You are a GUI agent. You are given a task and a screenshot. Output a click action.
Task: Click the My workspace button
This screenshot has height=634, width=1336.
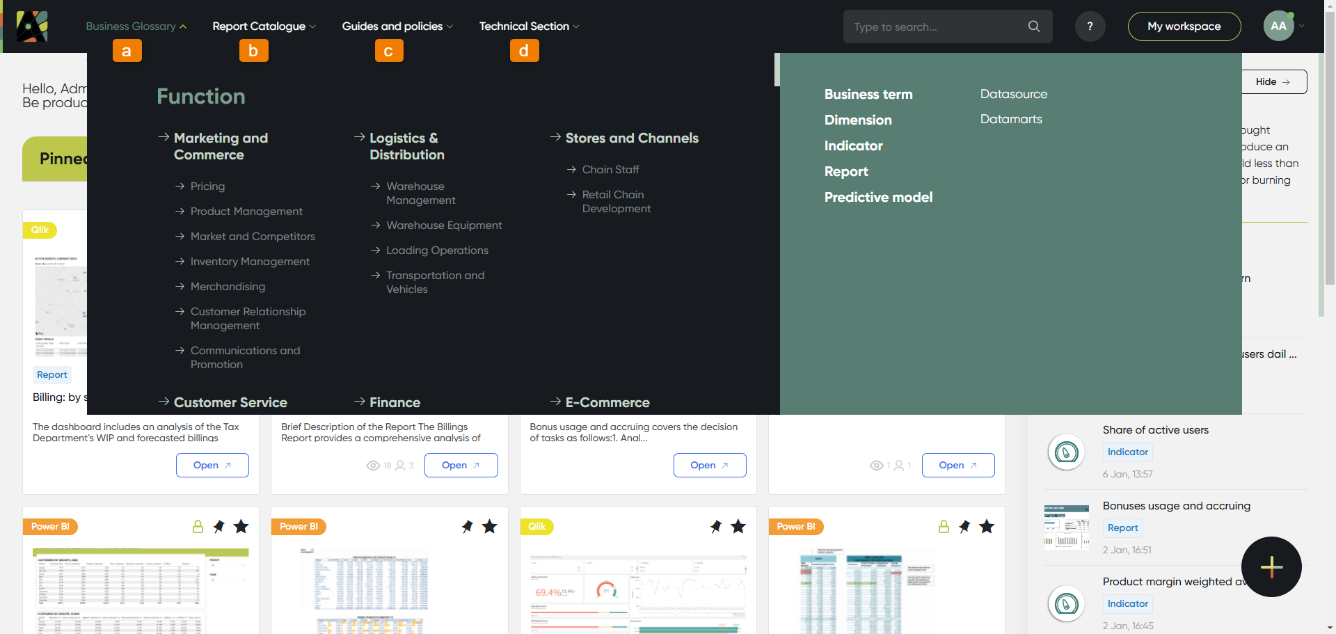coord(1184,26)
